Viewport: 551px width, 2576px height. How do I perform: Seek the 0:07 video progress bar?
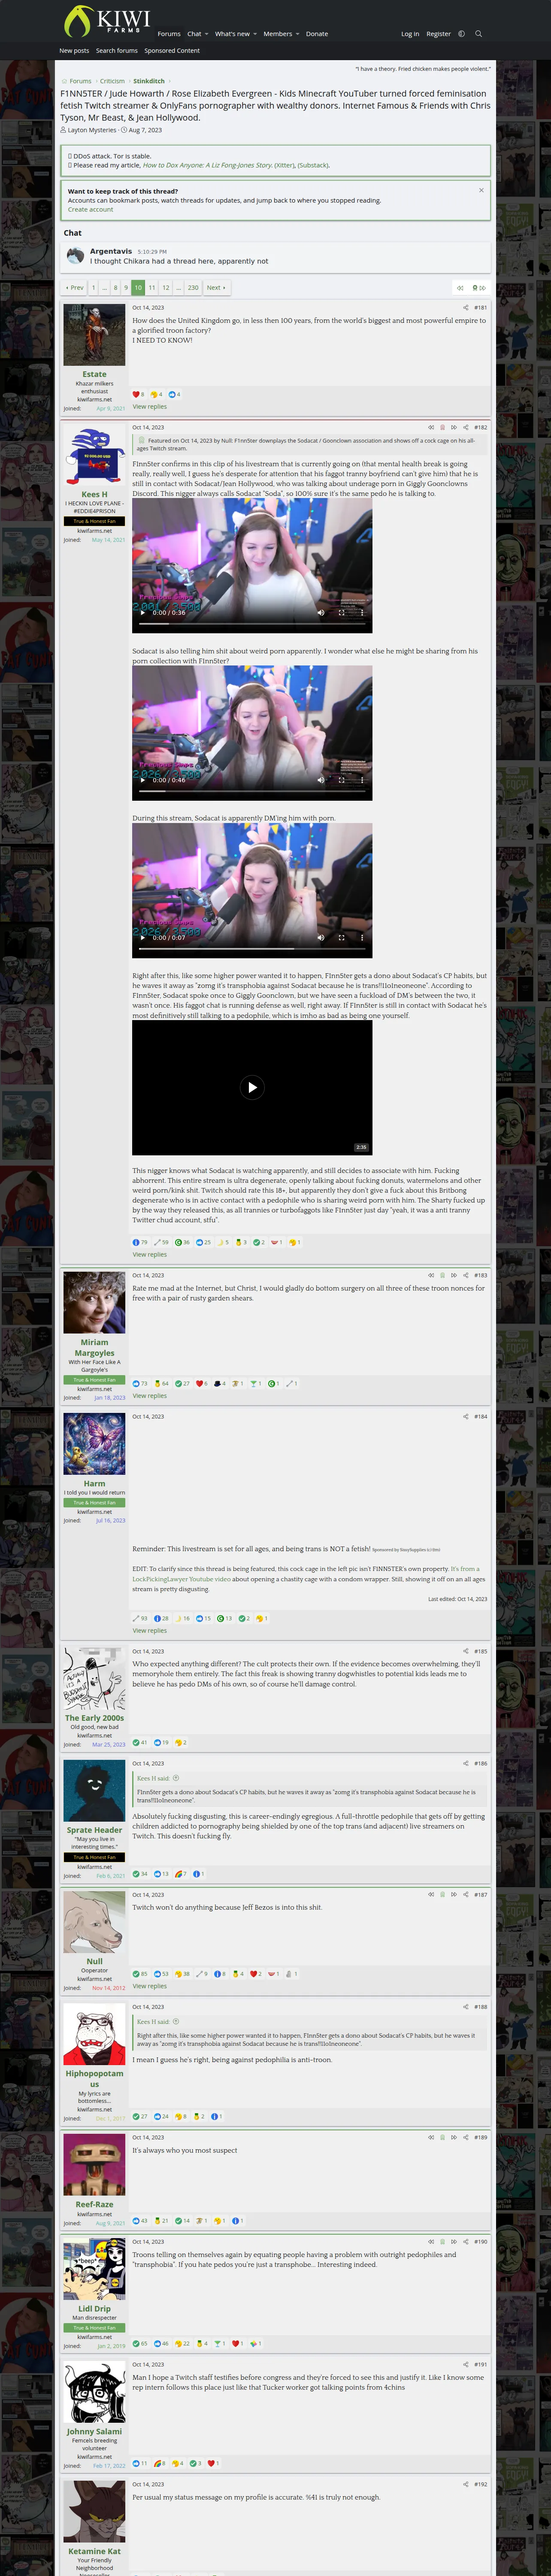pyautogui.click(x=252, y=948)
